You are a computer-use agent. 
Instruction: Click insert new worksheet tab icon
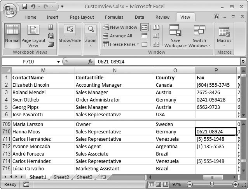pyautogui.click(x=103, y=177)
